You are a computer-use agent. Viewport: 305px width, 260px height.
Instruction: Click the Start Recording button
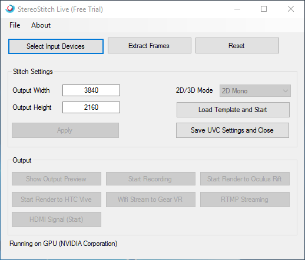pos(151,179)
